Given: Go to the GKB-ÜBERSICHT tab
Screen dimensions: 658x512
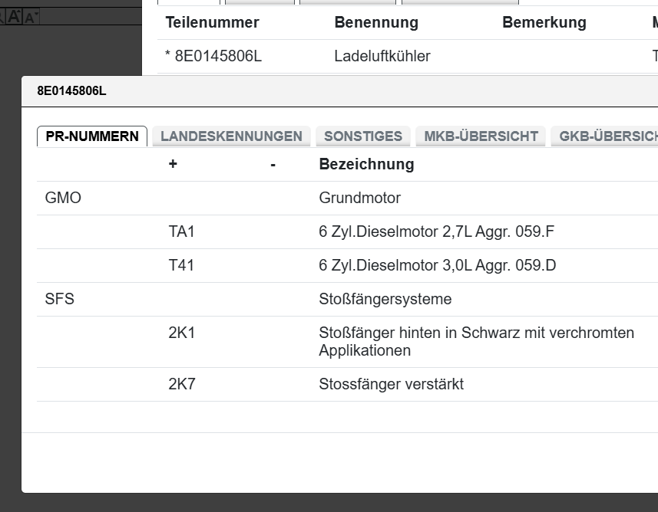Looking at the screenshot, I should (x=607, y=136).
